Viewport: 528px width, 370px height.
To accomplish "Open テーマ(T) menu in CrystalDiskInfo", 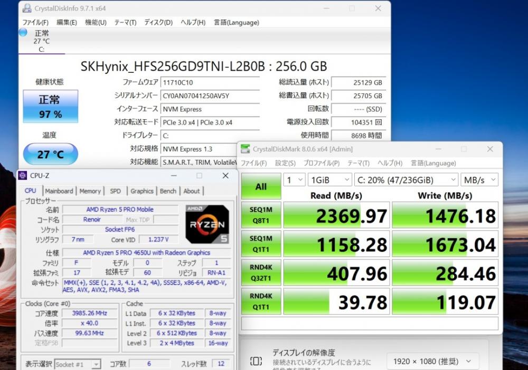I will pos(125,23).
